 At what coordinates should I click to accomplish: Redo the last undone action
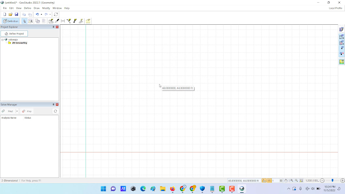point(46,15)
